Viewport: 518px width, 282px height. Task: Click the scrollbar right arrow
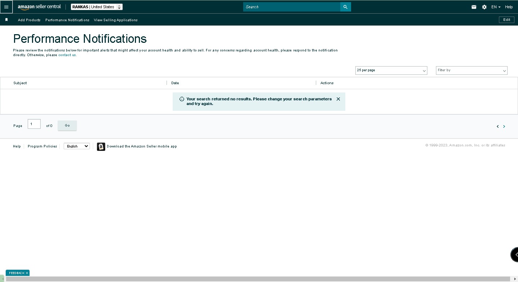click(x=515, y=279)
